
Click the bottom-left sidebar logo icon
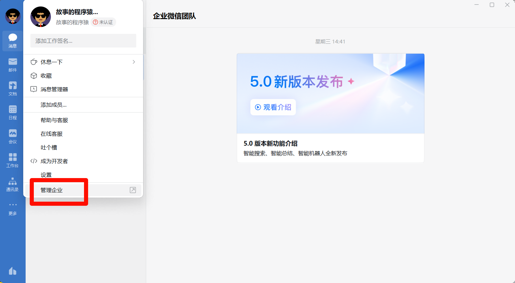13,271
